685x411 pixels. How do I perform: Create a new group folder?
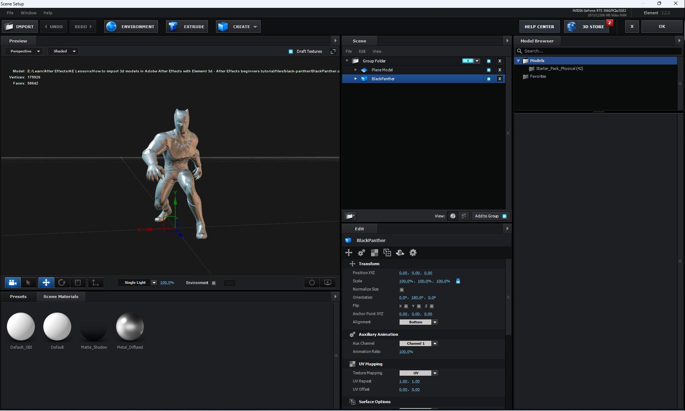[350, 216]
